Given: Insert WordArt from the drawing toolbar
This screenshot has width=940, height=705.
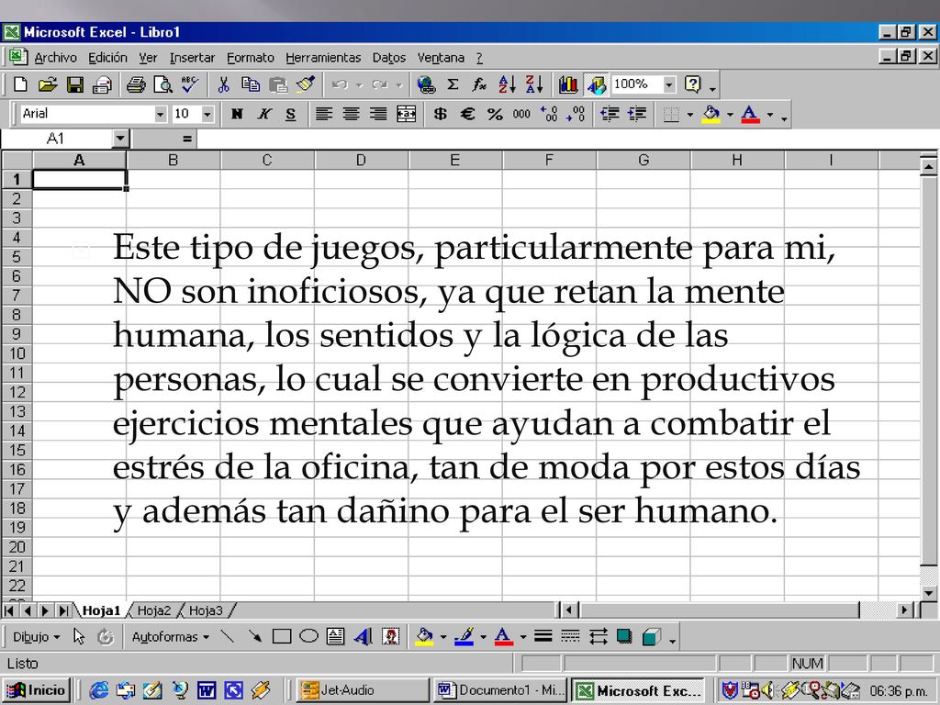Looking at the screenshot, I should tap(364, 637).
